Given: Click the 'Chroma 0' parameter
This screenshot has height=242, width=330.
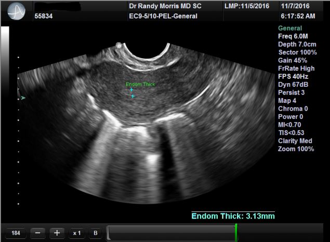Looking at the screenshot, I should tap(293, 109).
